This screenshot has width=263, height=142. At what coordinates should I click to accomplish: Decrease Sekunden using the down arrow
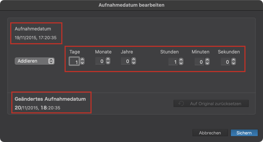233,63
